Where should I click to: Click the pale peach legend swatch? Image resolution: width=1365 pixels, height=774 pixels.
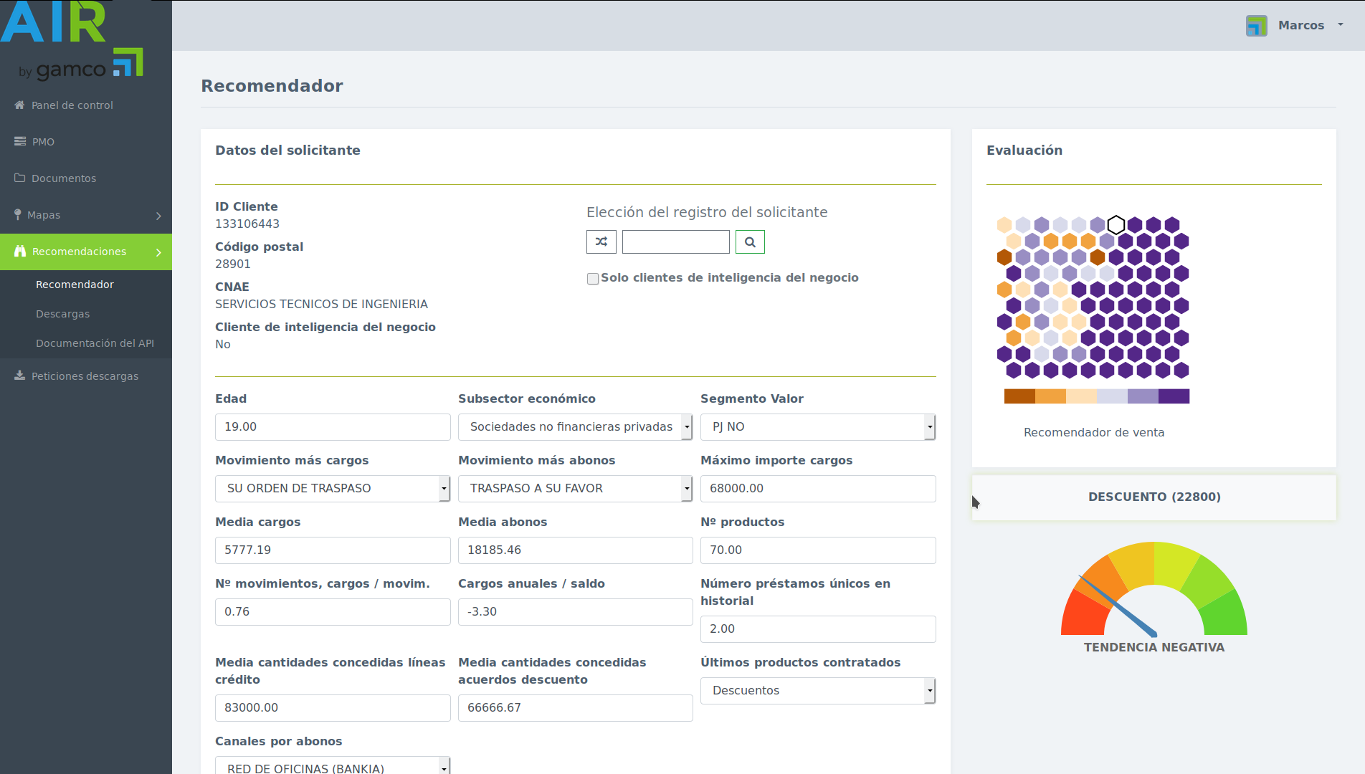[1081, 396]
